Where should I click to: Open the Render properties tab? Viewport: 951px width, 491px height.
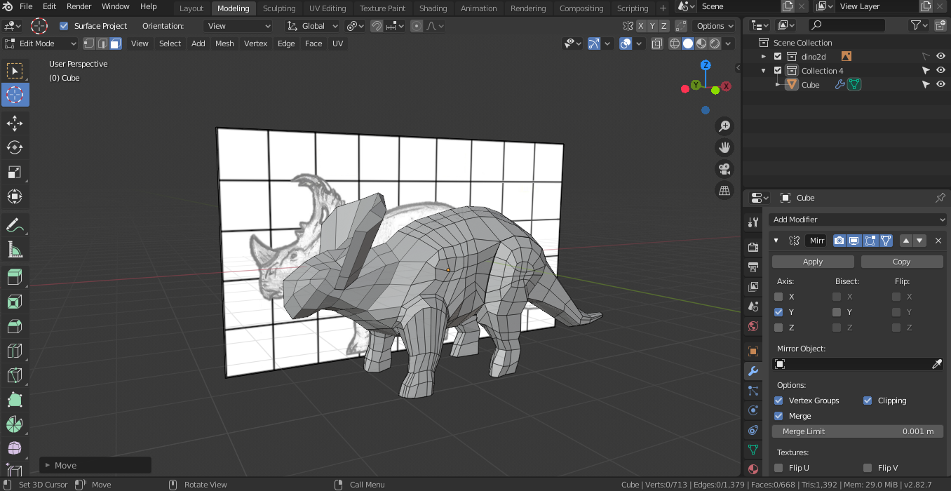[x=753, y=247]
